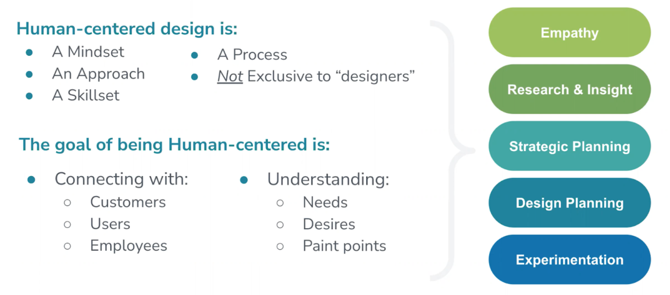The height and width of the screenshot is (295, 670).
Task: Select the 'Customers' sub-bullet
Action: [128, 202]
